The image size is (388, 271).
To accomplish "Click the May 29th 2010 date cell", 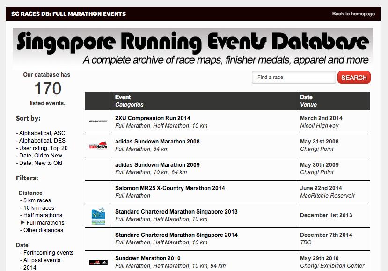I will 319,258.
